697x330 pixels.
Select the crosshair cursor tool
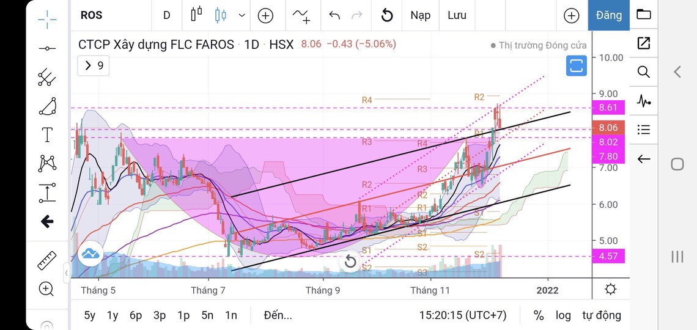[46, 20]
